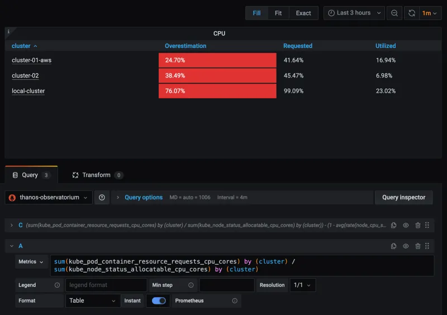Click the zoom out time range icon
The height and width of the screenshot is (315, 447).
coord(394,13)
